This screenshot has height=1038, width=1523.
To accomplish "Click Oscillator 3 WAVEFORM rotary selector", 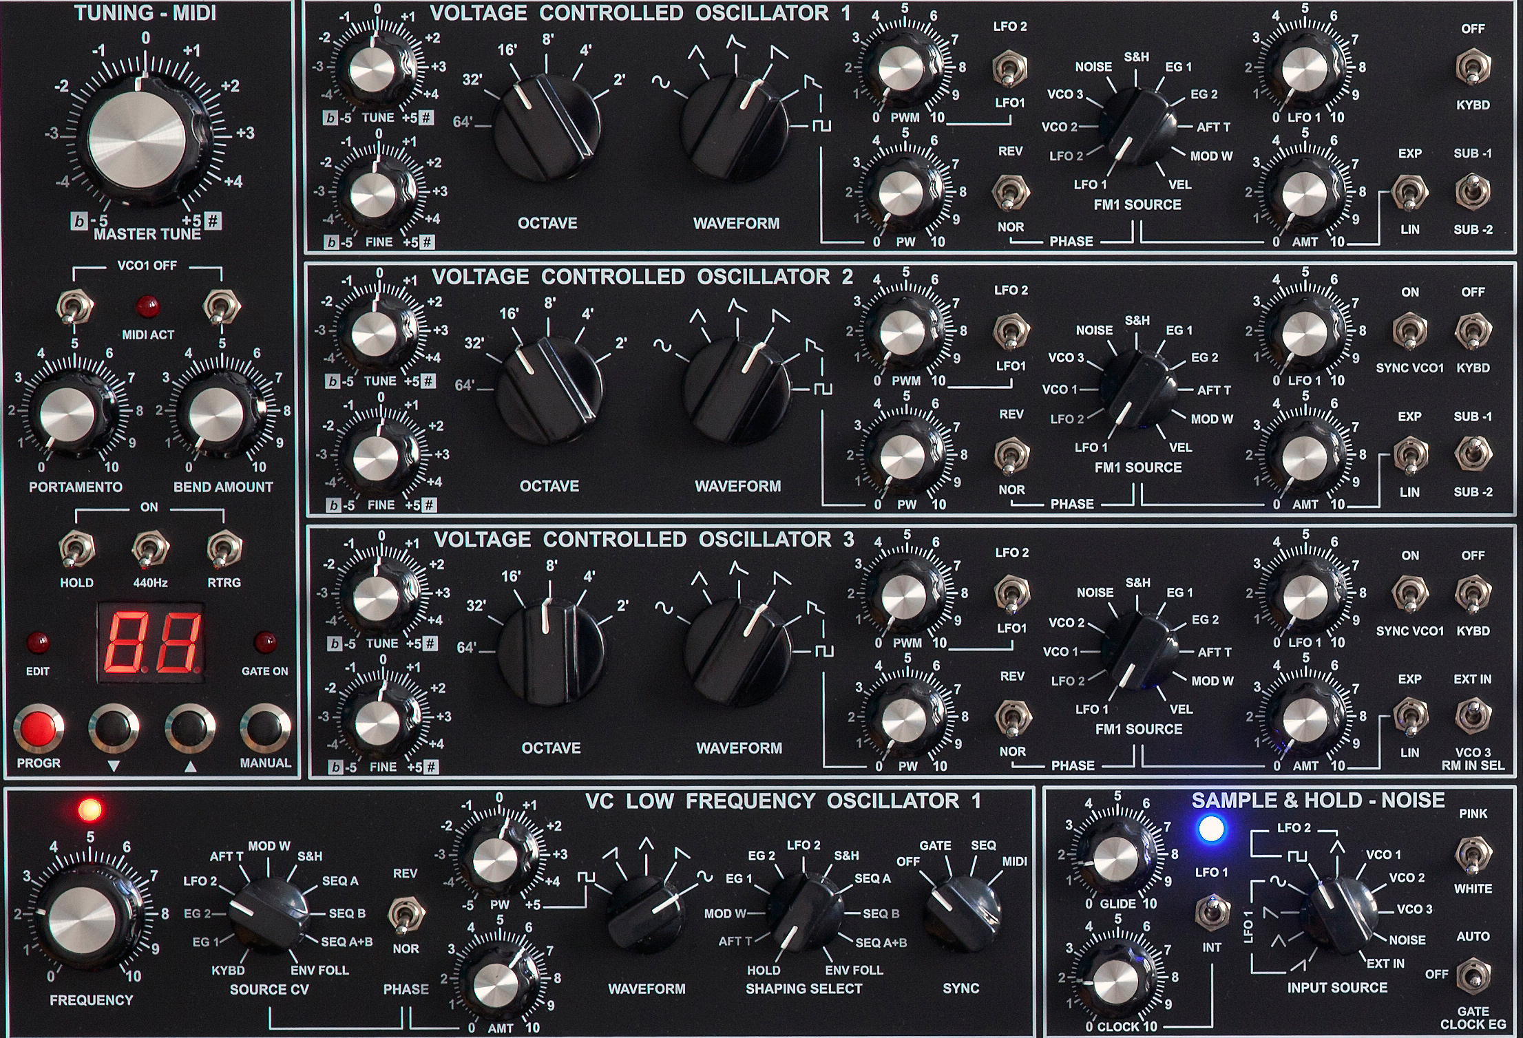I will (x=738, y=653).
